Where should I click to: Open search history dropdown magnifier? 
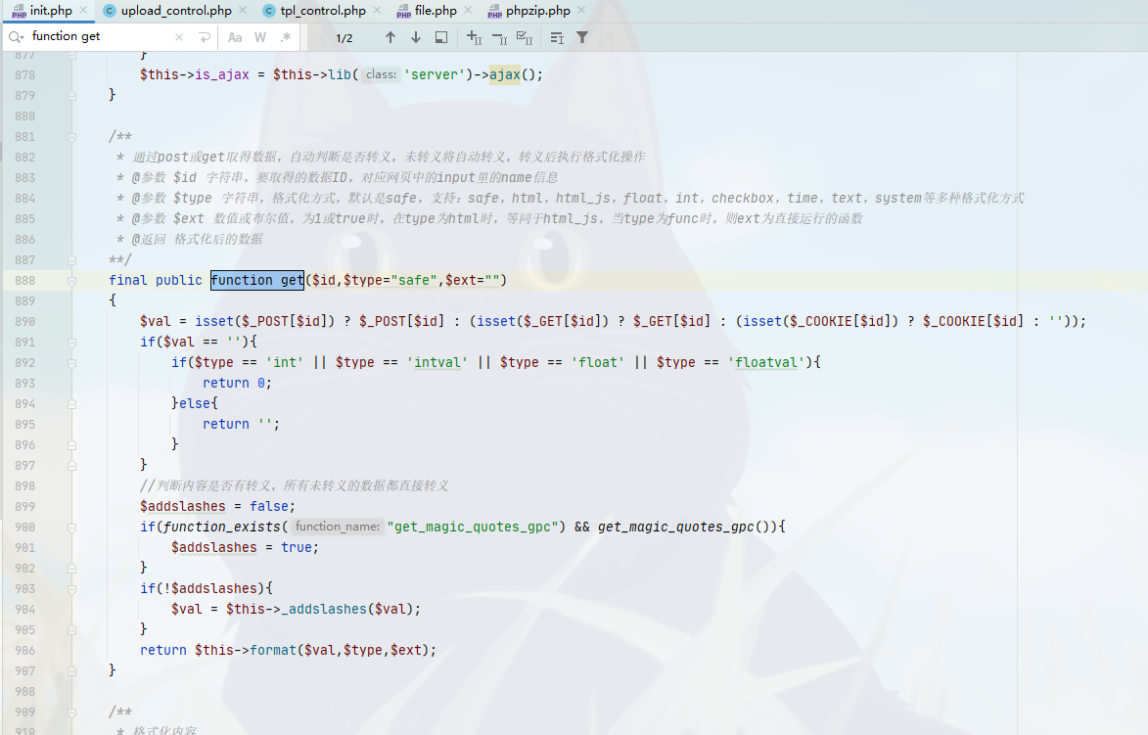(17, 37)
